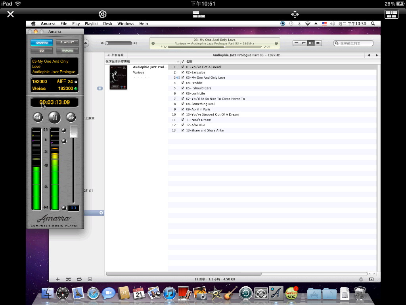This screenshot has height=305, width=406.
Task: Launch GarageBand from the Dock
Action: pyautogui.click(x=230, y=293)
